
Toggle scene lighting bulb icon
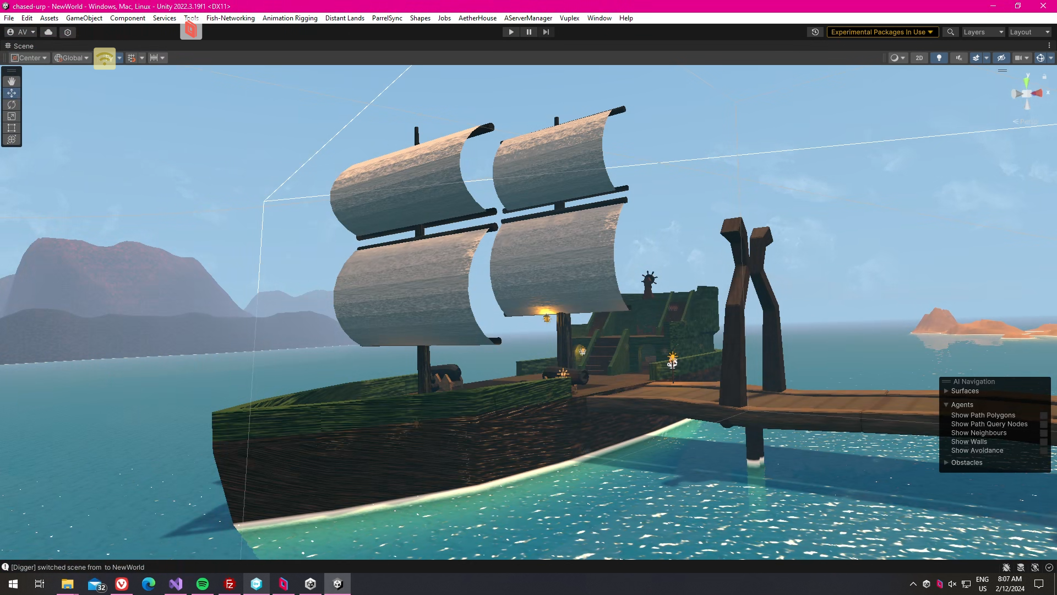(939, 58)
